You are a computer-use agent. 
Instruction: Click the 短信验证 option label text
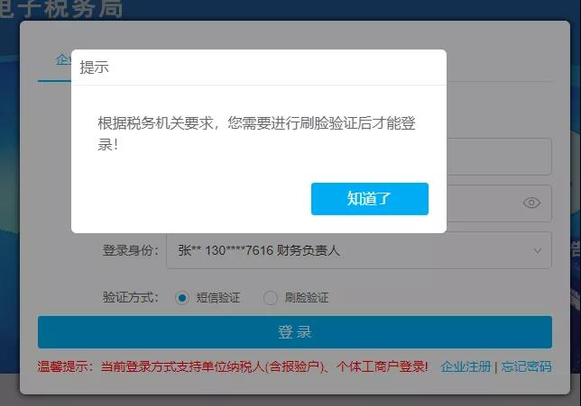click(218, 297)
